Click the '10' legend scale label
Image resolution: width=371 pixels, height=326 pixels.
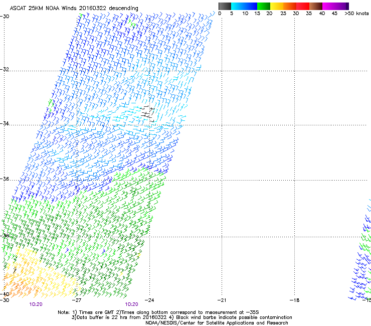point(245,14)
